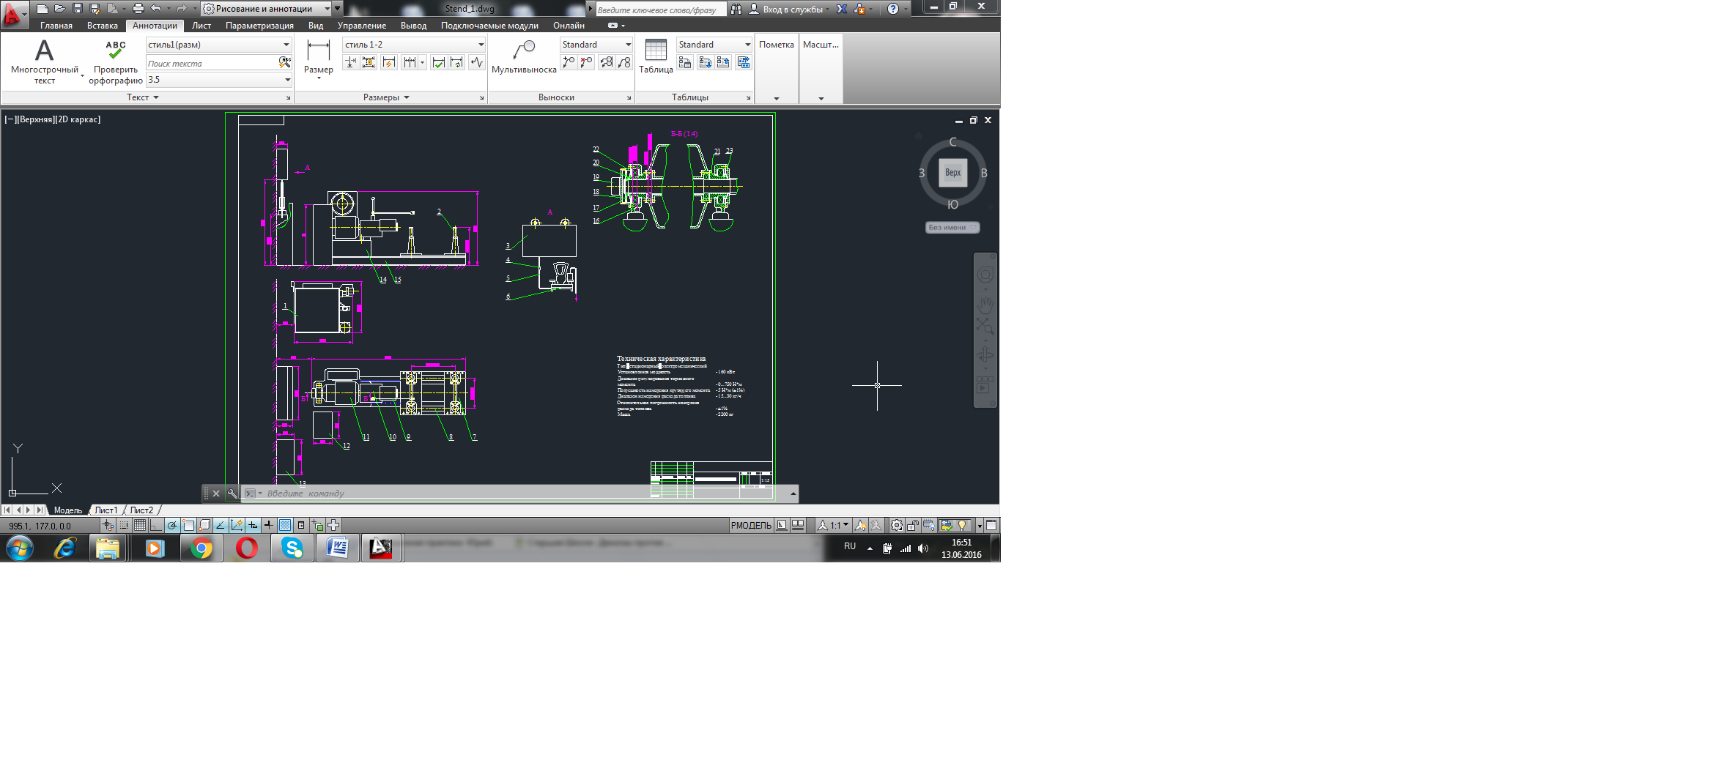1732x782 pixels.
Task: Save the drawing with the floppy icon
Action: (78, 9)
